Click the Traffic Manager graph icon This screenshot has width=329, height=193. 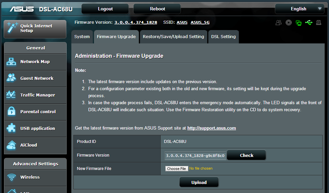(11, 94)
